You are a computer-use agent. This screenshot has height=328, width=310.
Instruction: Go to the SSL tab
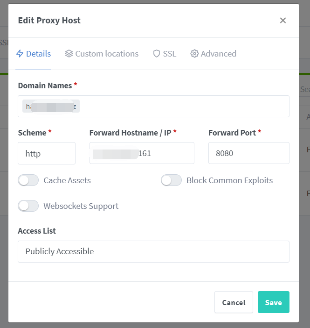(170, 54)
